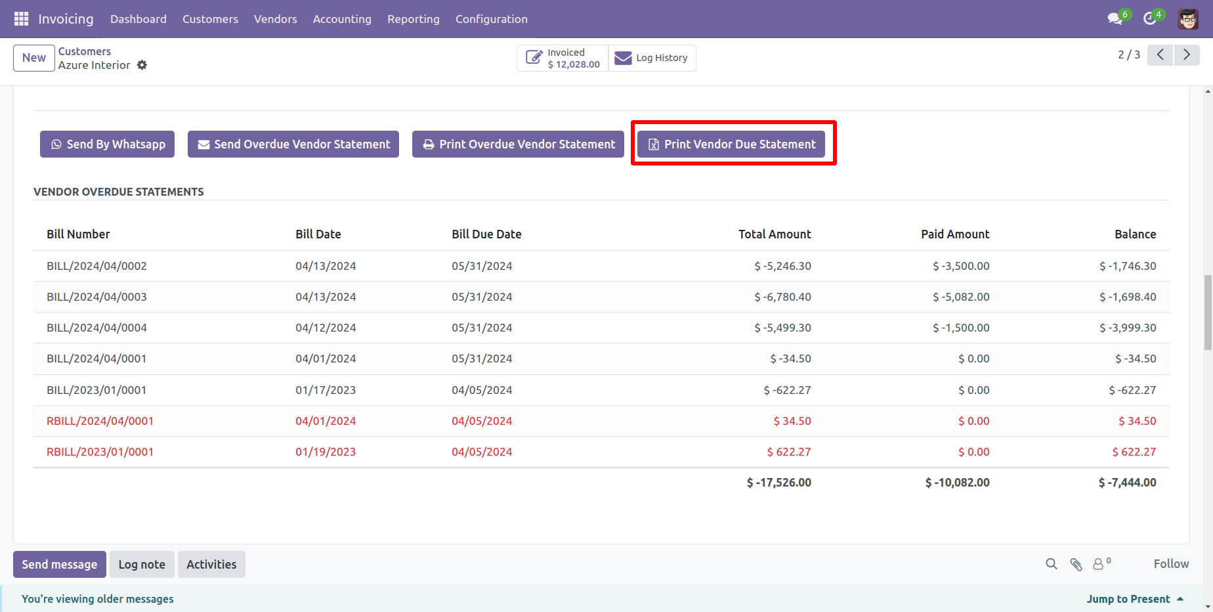Click Jump to Present link
The height and width of the screenshot is (612, 1213).
coord(1135,599)
